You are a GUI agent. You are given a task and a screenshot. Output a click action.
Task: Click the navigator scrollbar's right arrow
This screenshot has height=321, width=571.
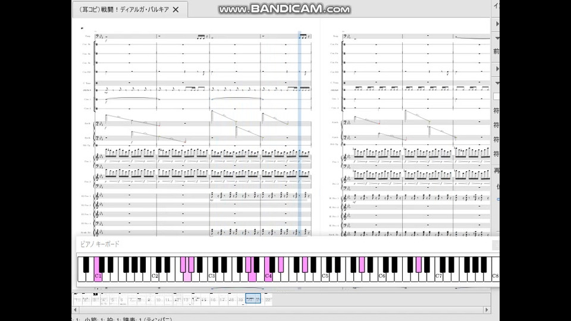pos(487,310)
